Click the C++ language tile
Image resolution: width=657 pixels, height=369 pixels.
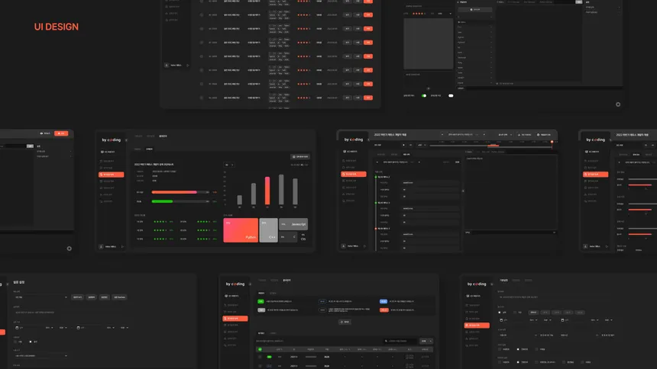pyautogui.click(x=268, y=230)
